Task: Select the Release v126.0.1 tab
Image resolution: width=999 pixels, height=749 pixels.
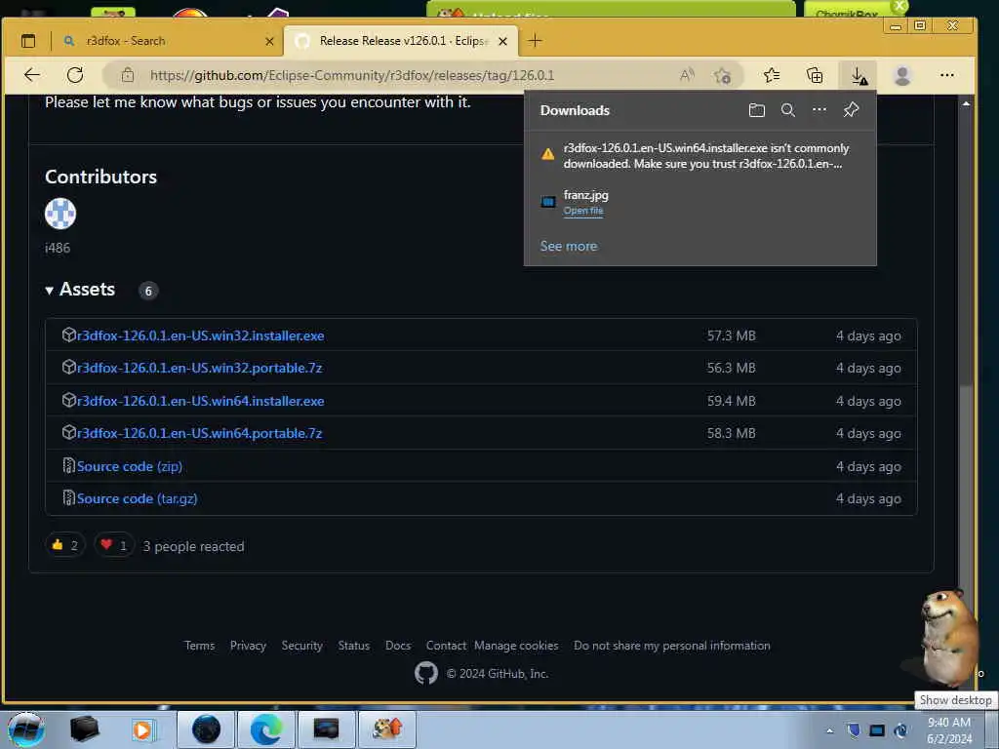Action: coord(401,41)
